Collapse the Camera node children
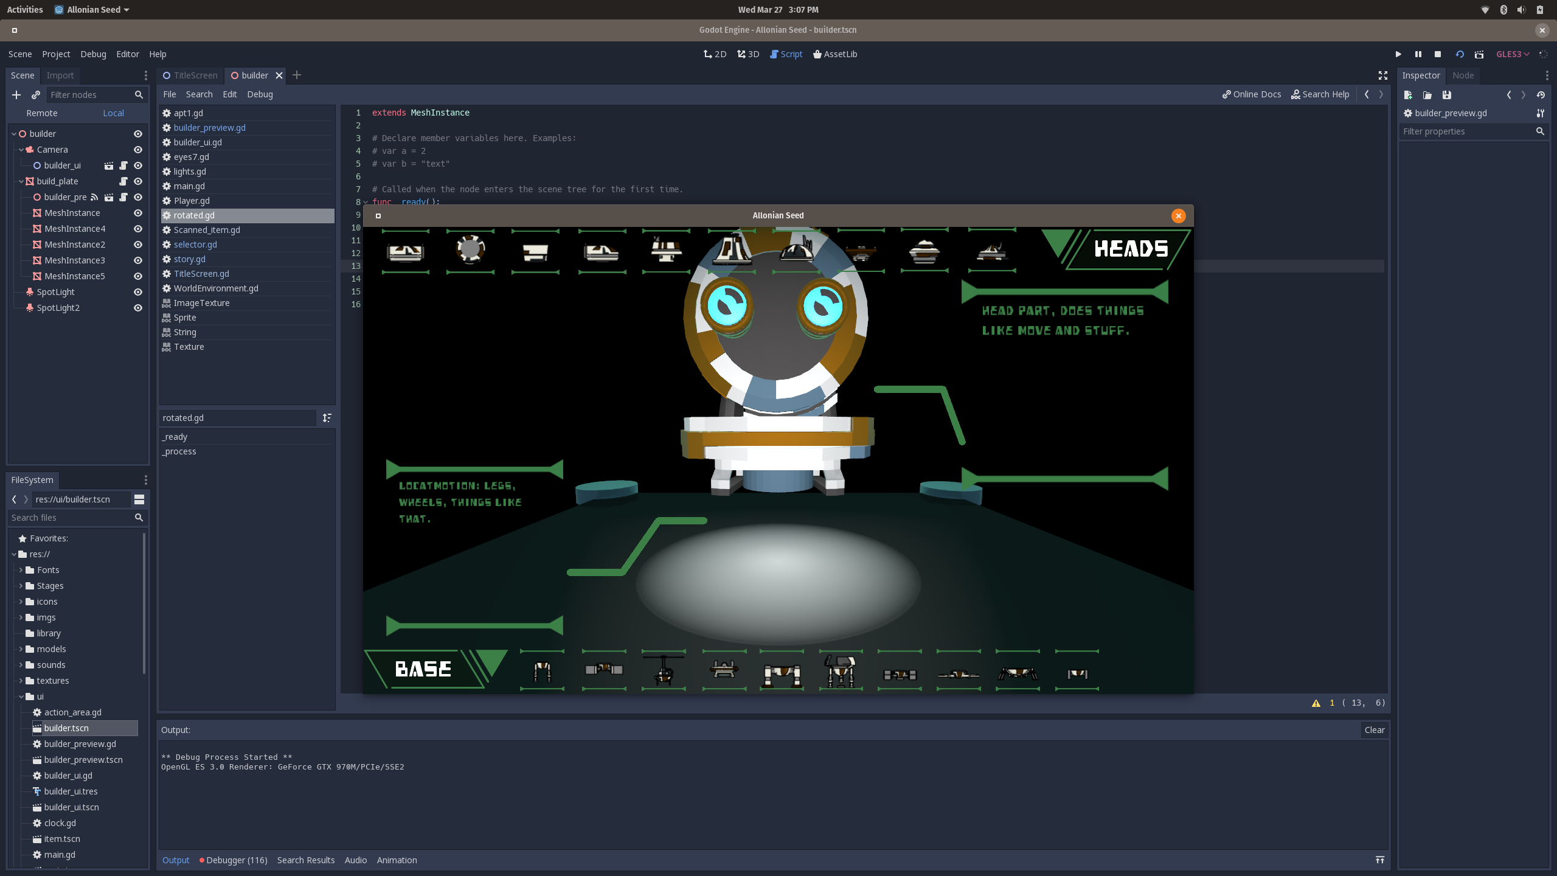Screen dimensions: 1557x876 [21, 150]
